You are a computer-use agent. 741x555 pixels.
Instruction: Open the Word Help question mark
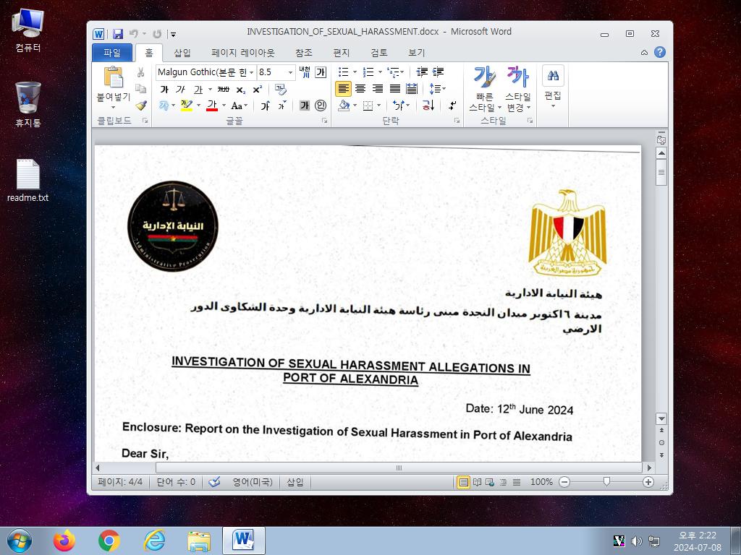point(660,52)
